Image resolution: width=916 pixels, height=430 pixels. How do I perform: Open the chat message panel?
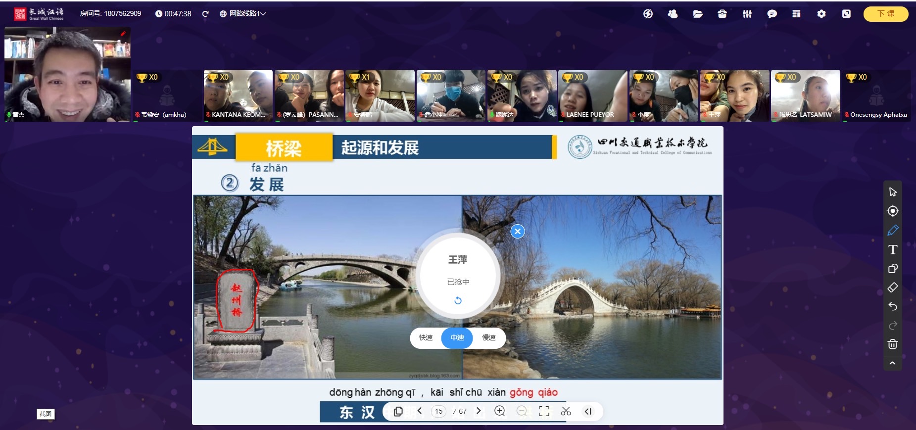pyautogui.click(x=771, y=14)
